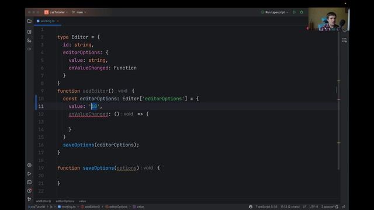Screen dimensions: 374x210
Task: Click 'saveOptions(editorOptions);' call on line 16
Action: 101,145
